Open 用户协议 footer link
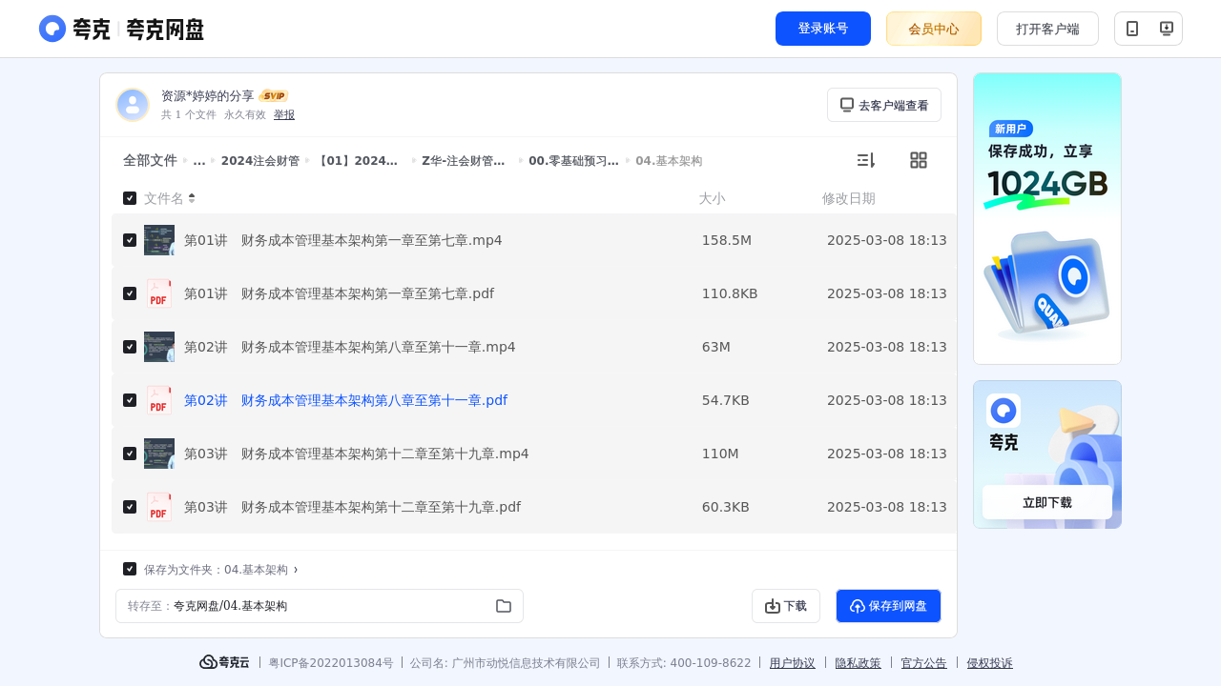Viewport: 1221px width, 686px height. (793, 663)
